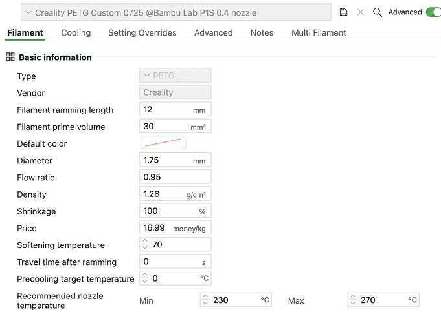The width and height of the screenshot is (441, 323).
Task: Open the Notes tab
Action: [262, 32]
